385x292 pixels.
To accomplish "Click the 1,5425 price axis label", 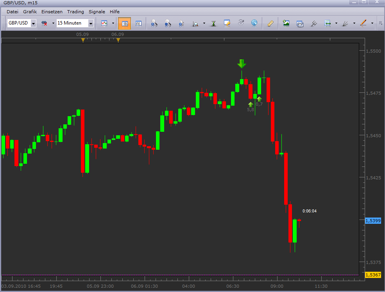I will point(373,178).
